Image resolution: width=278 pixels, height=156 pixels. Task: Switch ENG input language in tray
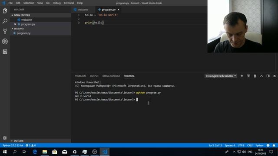click(x=250, y=152)
